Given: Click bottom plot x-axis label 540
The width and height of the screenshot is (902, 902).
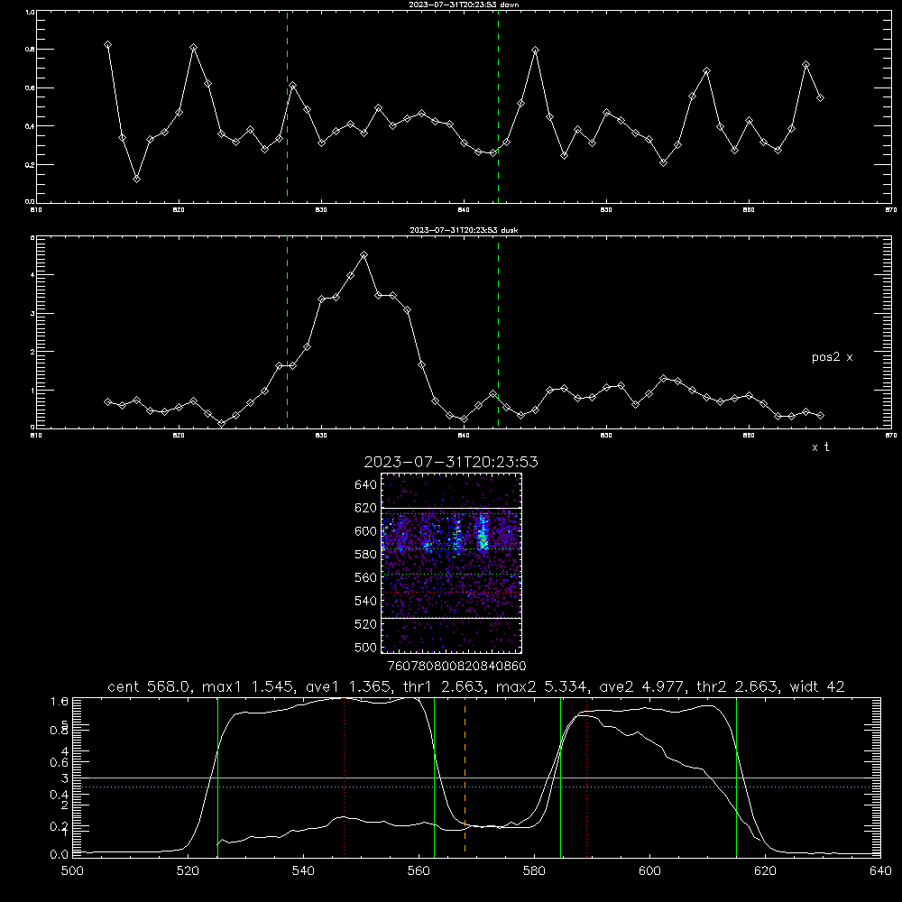Looking at the screenshot, I should [x=303, y=871].
